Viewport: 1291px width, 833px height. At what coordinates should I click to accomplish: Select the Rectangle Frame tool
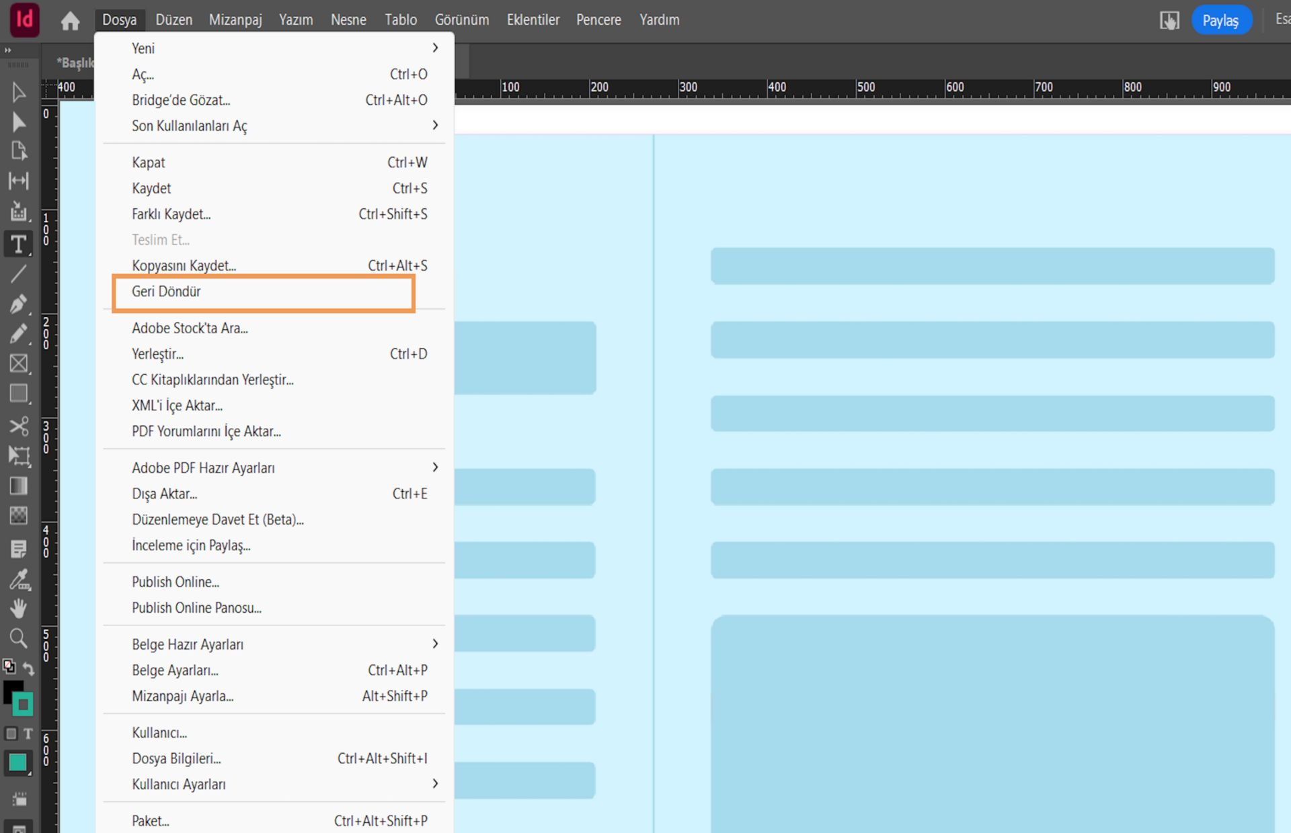point(18,363)
